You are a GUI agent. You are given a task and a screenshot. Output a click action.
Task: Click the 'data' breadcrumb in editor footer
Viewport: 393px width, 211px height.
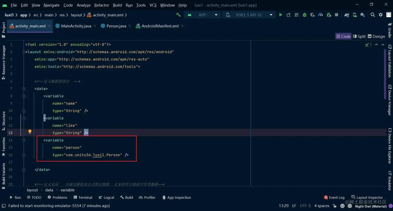[x=49, y=190]
